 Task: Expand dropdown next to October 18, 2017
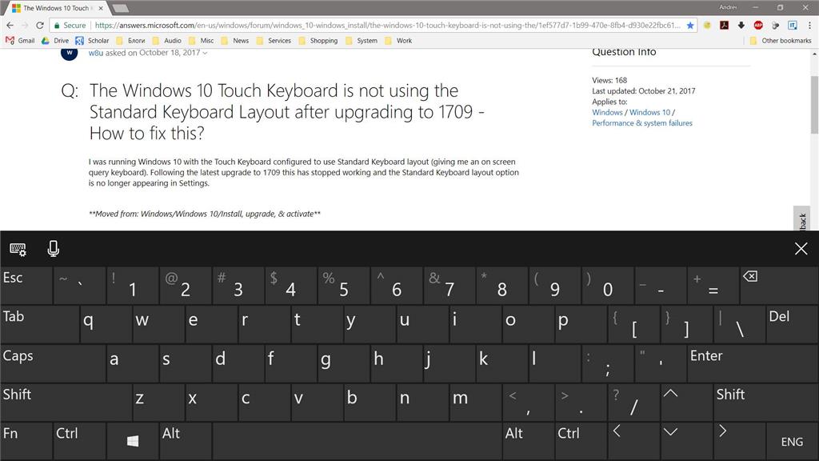point(205,53)
